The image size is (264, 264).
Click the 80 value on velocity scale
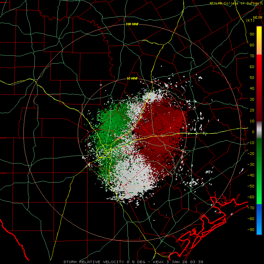252,45
